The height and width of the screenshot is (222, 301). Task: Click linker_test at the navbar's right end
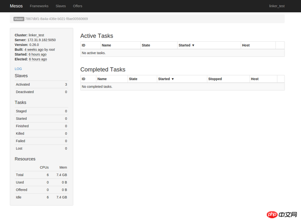pos(277,6)
